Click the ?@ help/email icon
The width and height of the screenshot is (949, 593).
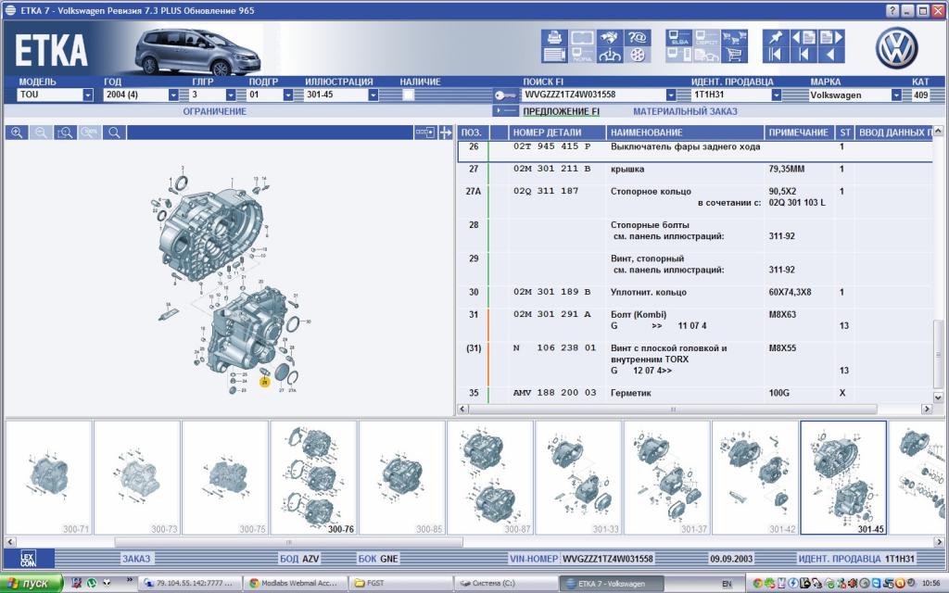(x=638, y=37)
